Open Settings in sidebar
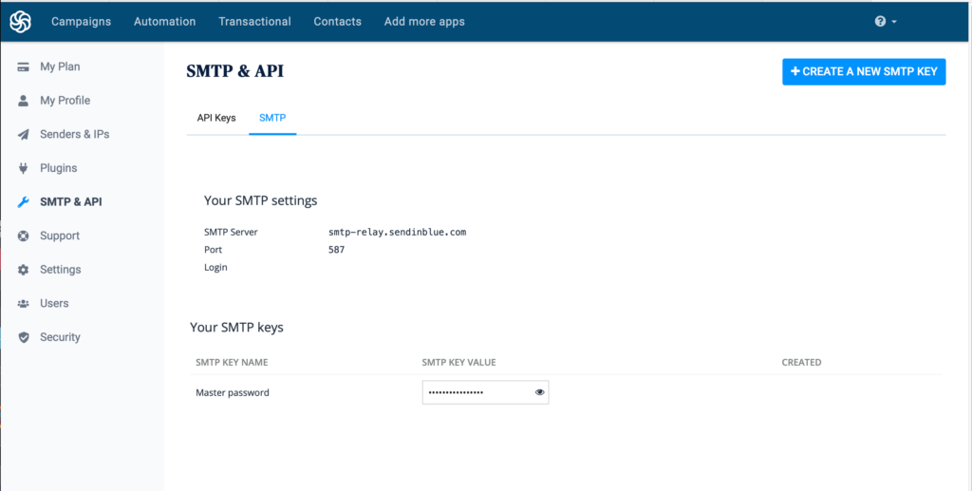This screenshot has width=972, height=491. pos(60,270)
